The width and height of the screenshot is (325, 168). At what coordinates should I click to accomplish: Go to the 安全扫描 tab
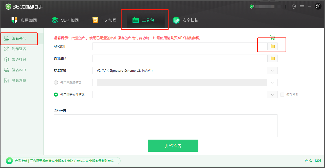pyautogui.click(x=185, y=20)
